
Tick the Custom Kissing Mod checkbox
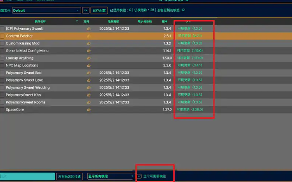(2, 43)
